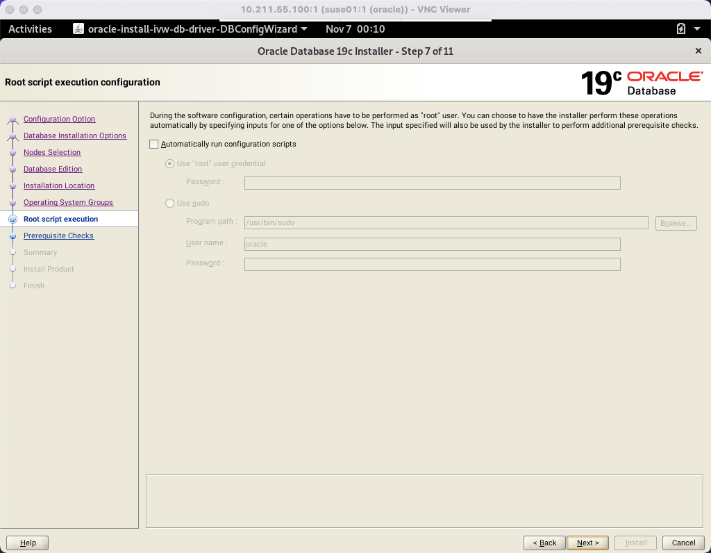Close the Oracle installer window

pyautogui.click(x=699, y=51)
